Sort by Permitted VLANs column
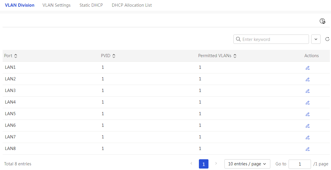 point(235,56)
